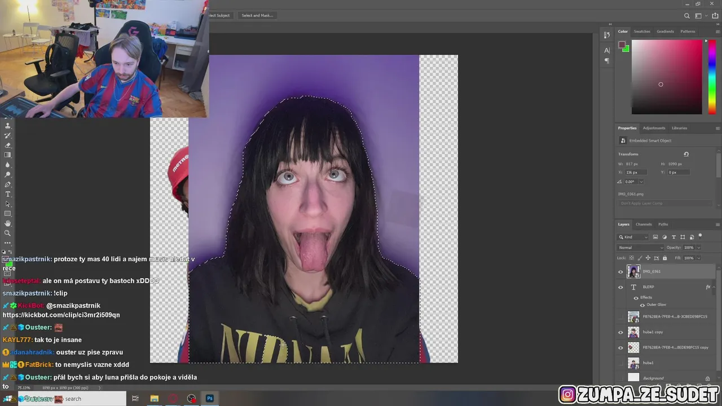
Task: Switch to the Adjustments tab
Action: coord(654,128)
